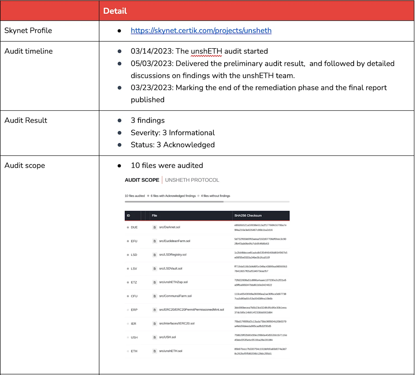Click the SHA256 checksum for src/CommunalFarm.sol

(x=260, y=296)
